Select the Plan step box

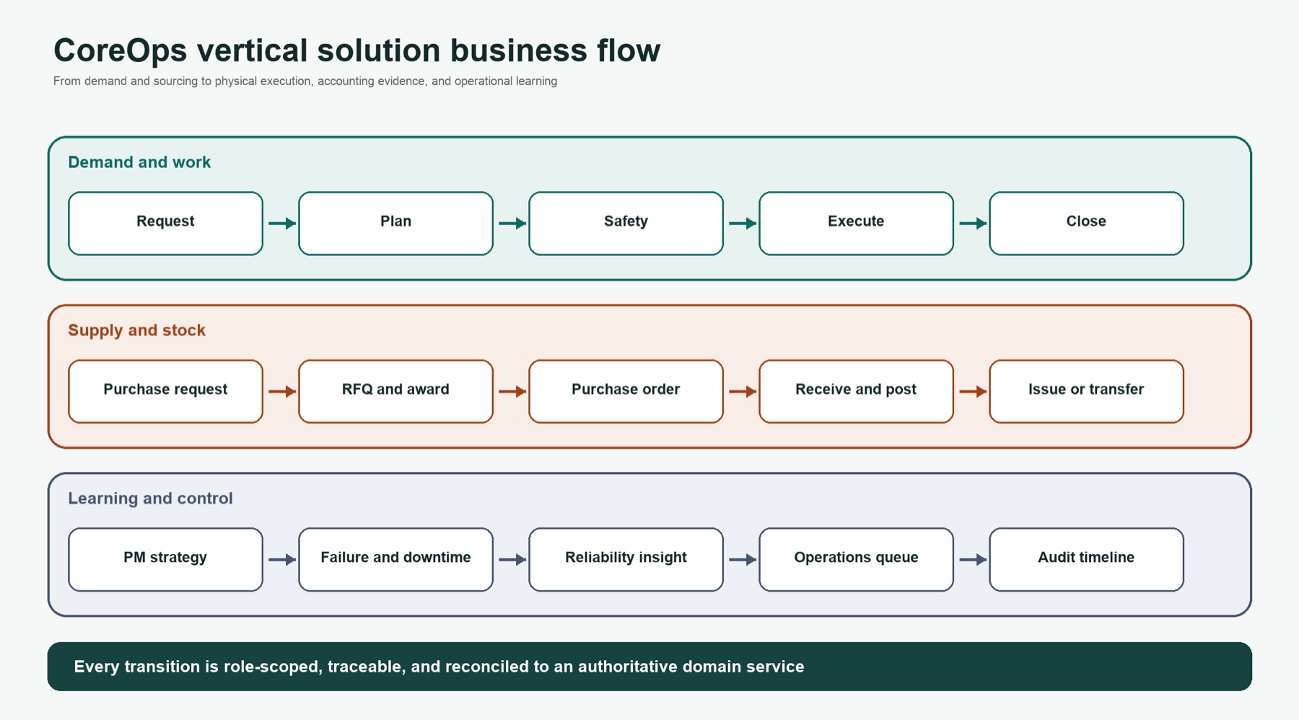395,223
